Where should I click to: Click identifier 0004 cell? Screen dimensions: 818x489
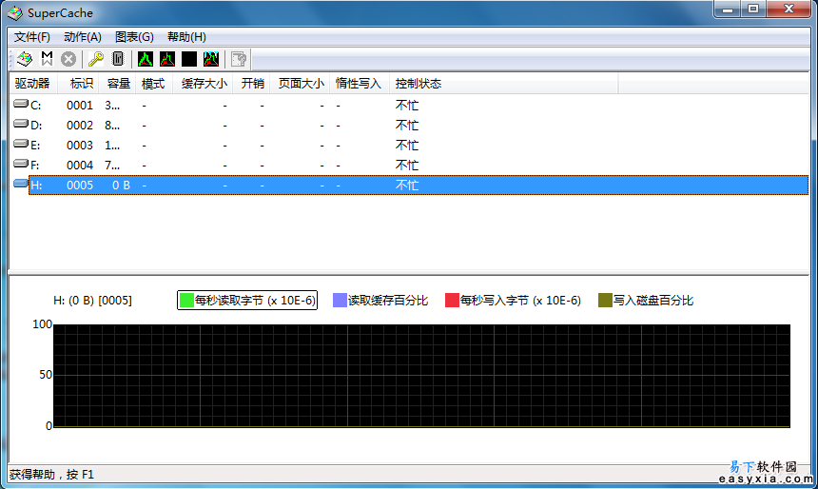[x=80, y=165]
